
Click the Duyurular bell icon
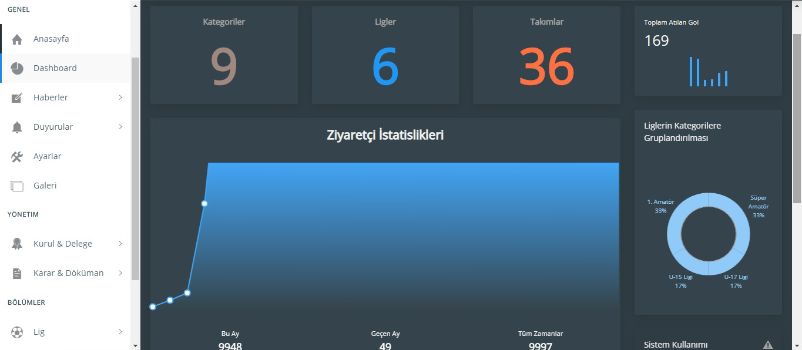pyautogui.click(x=17, y=127)
